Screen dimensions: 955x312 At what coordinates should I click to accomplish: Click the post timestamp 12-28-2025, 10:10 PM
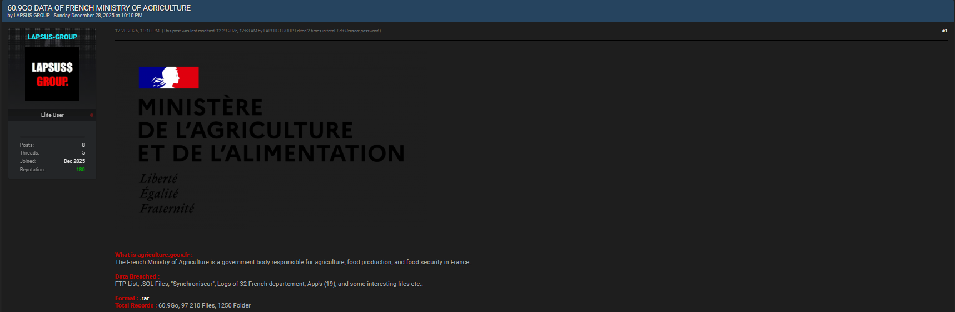tap(137, 31)
